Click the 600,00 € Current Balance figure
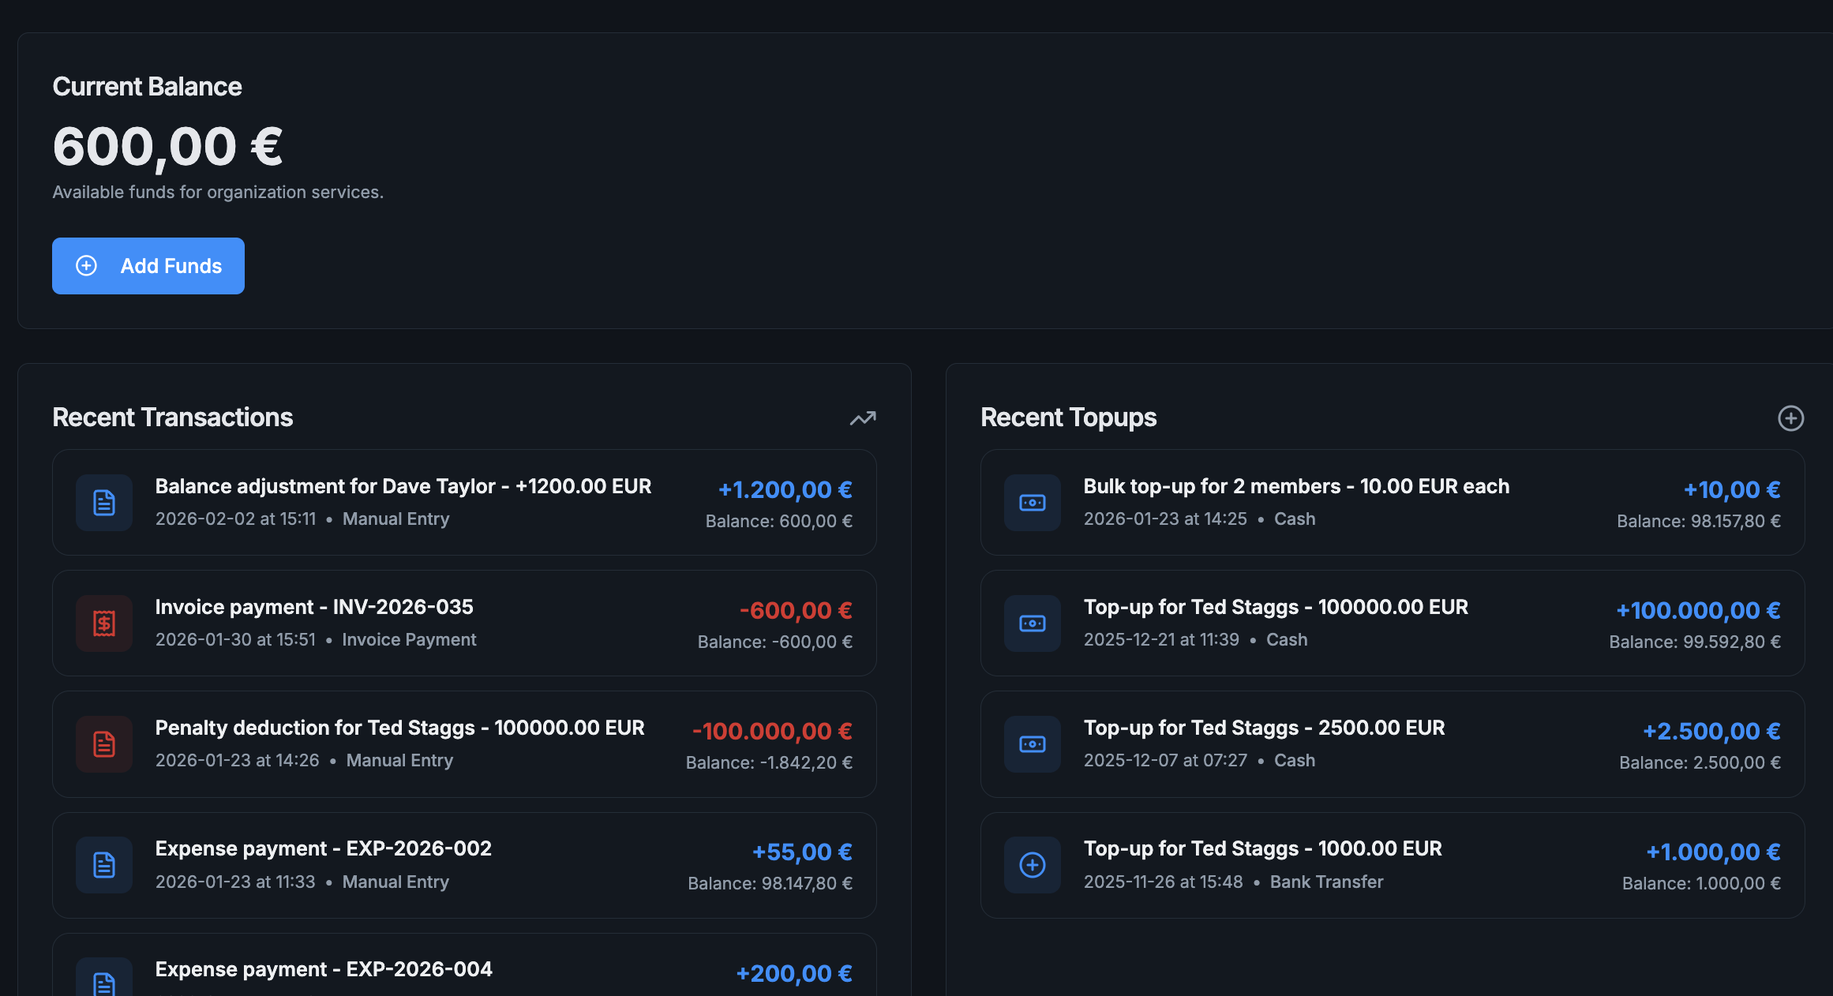Image resolution: width=1833 pixels, height=996 pixels. 167,147
